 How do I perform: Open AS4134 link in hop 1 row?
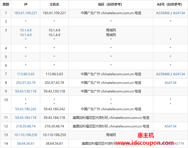pos(179,13)
